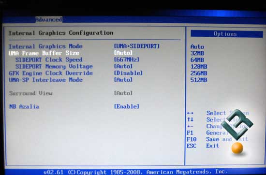This screenshot has width=266, height=175.
Task: Open the Advanced tab
Action: [49, 20]
